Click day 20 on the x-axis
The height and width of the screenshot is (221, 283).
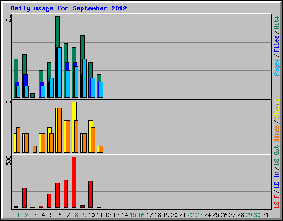click(174, 215)
